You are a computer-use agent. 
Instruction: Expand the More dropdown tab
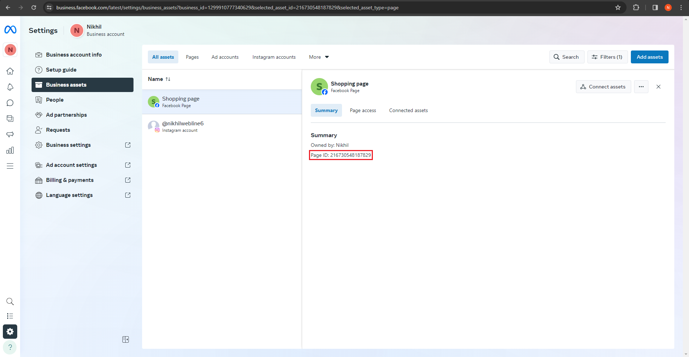click(x=319, y=57)
